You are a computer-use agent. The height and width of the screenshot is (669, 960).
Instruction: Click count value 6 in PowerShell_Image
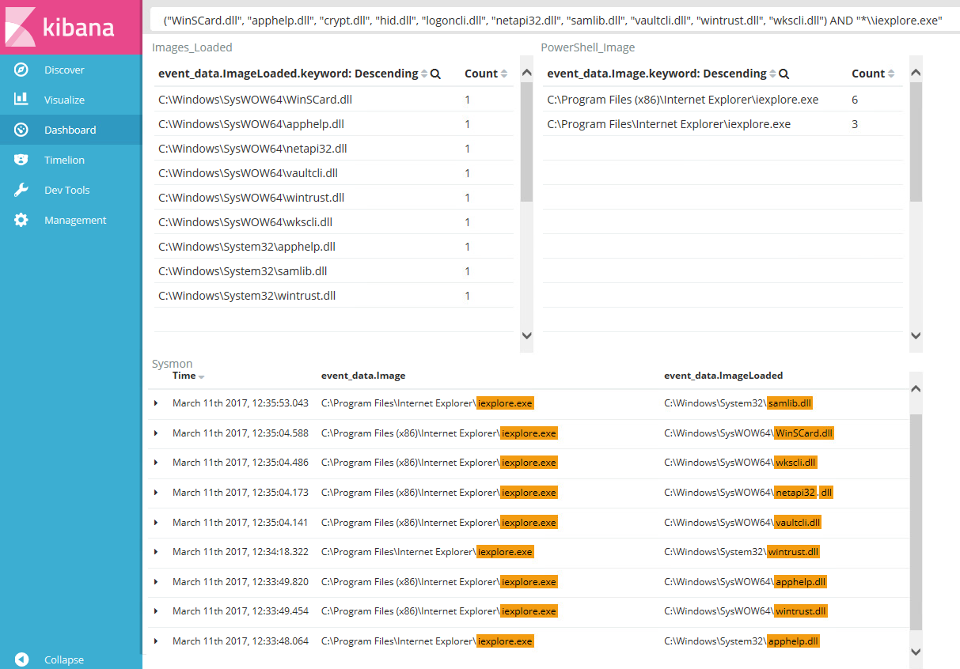[x=855, y=100]
